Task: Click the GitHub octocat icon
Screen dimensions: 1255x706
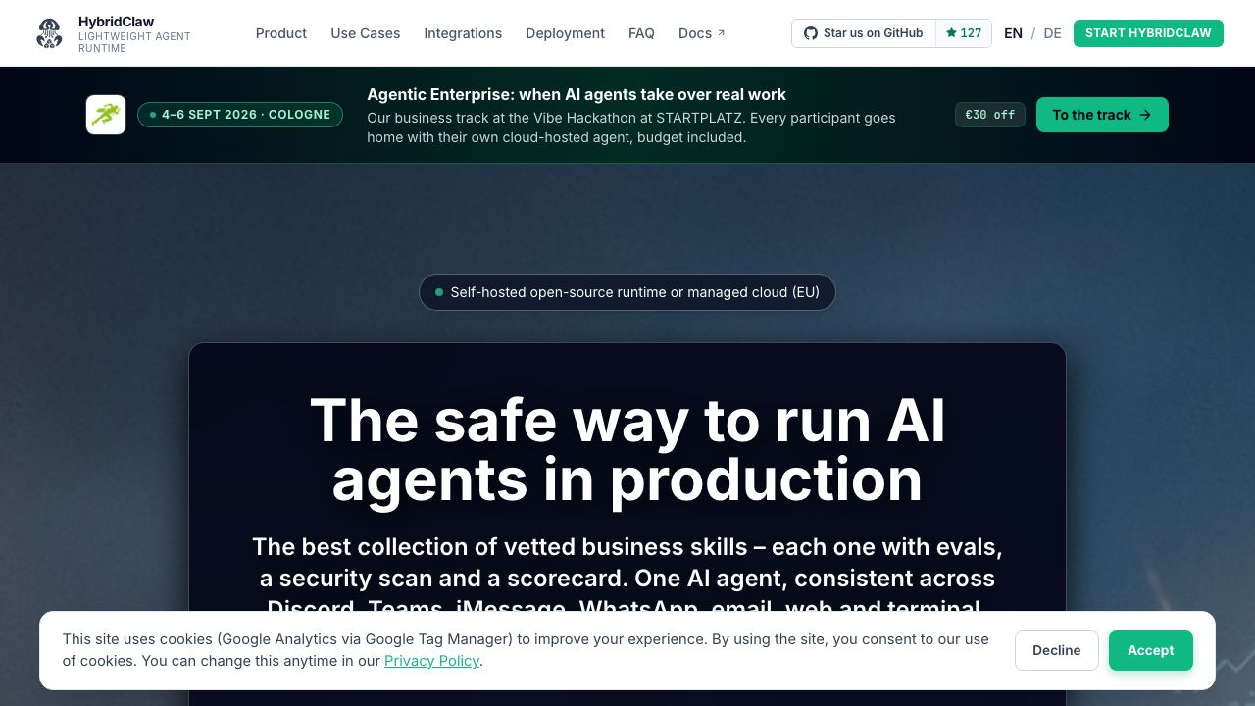Action: click(811, 33)
